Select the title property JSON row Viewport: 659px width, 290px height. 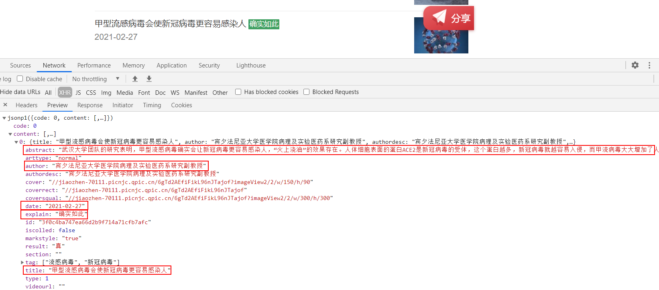coord(98,270)
